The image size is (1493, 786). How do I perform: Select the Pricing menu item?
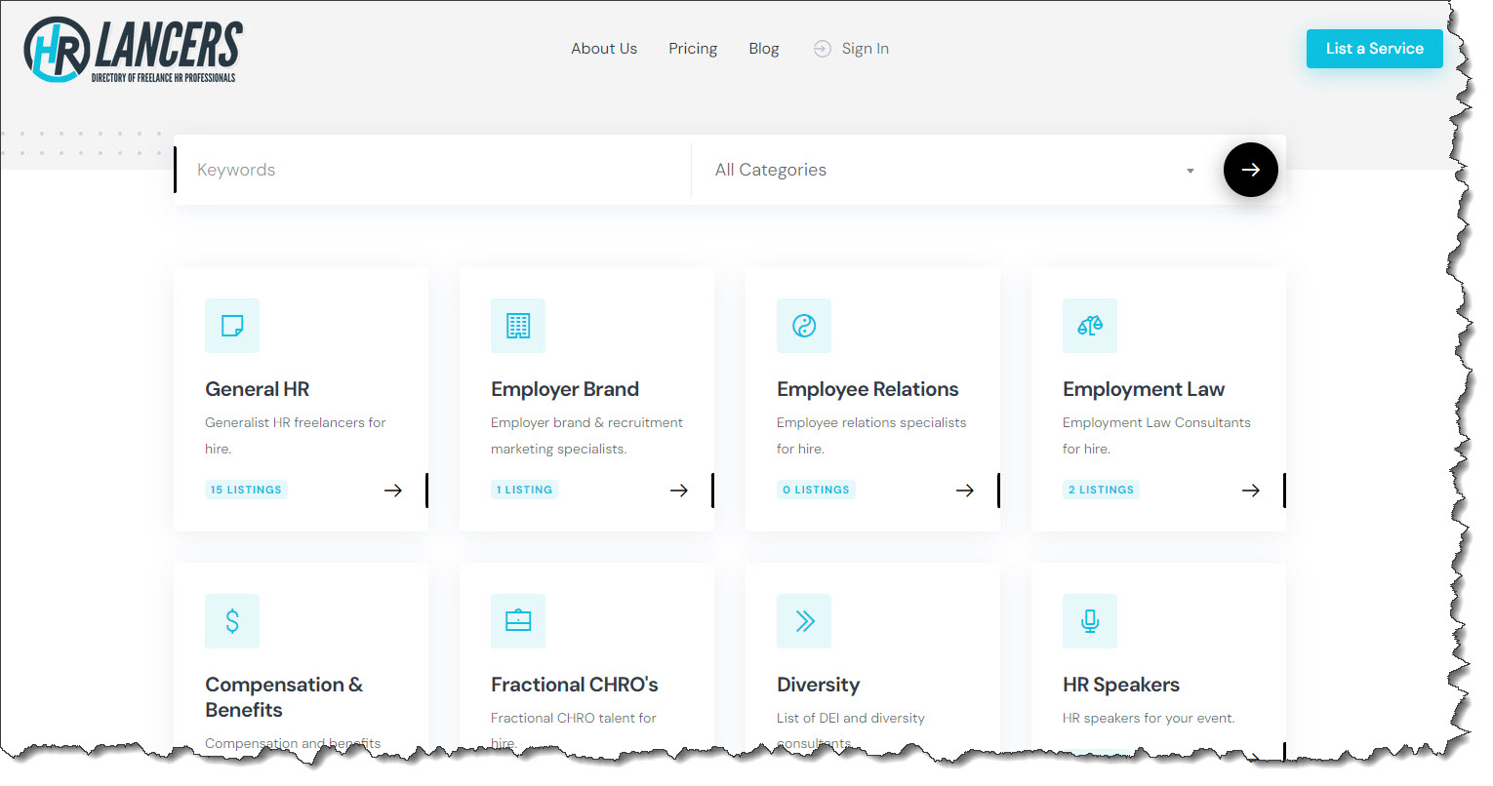[693, 48]
